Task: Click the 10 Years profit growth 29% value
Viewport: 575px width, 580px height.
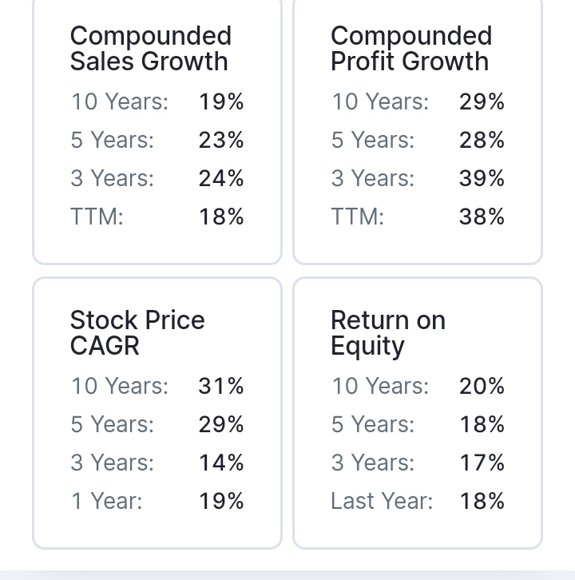Action: (482, 102)
